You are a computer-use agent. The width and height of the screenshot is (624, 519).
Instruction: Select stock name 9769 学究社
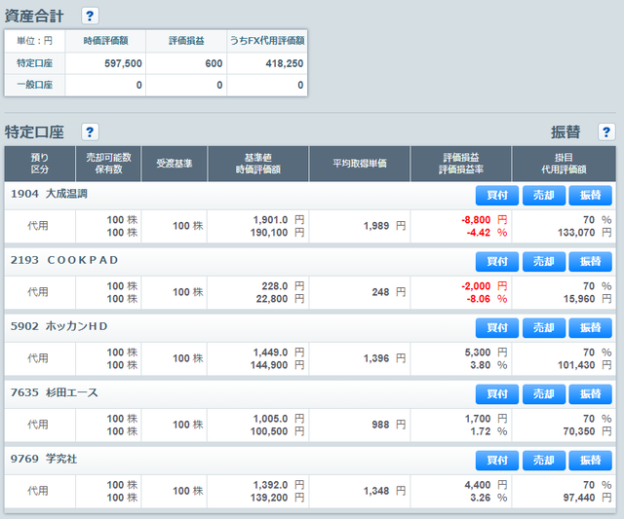(x=44, y=459)
